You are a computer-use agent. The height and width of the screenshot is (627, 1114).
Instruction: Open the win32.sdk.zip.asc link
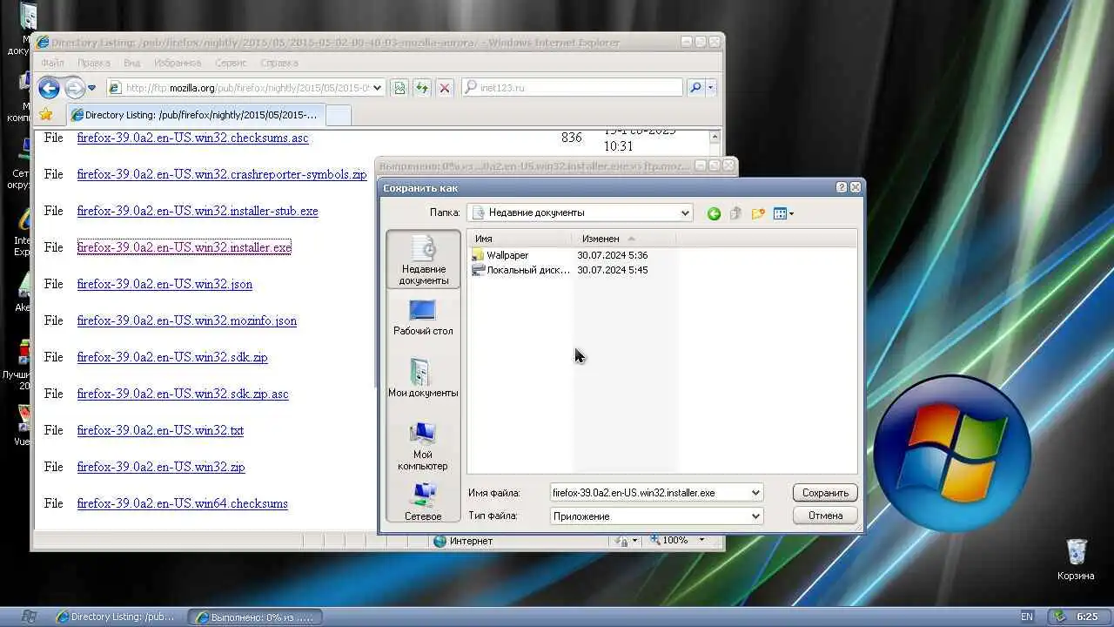tap(183, 394)
